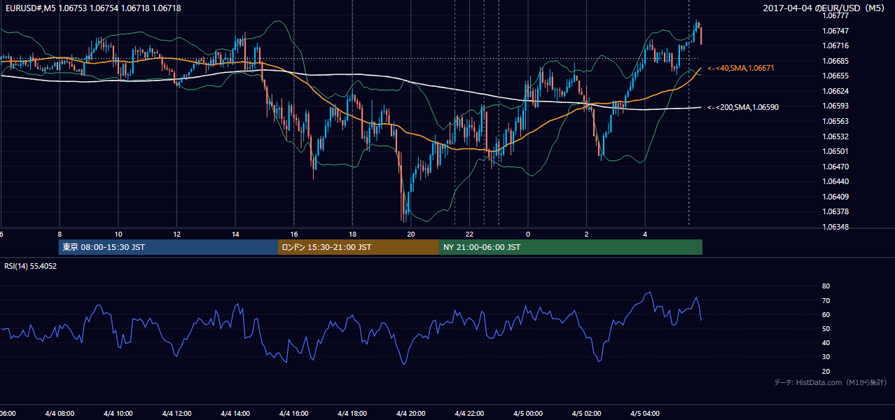
Task: Click price level 1.06348 on axis
Action: point(836,227)
